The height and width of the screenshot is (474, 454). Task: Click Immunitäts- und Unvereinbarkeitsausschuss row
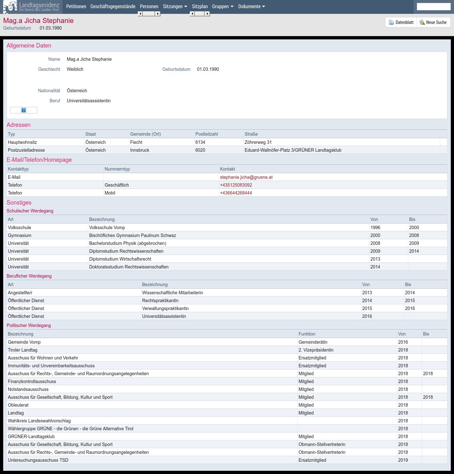[227, 366]
